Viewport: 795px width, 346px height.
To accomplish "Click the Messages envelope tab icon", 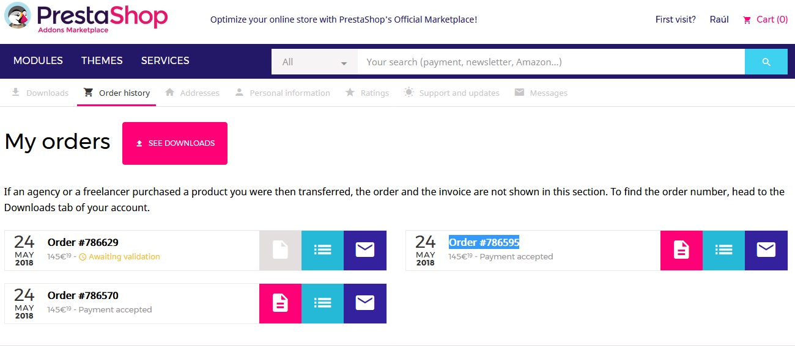I will [x=519, y=92].
